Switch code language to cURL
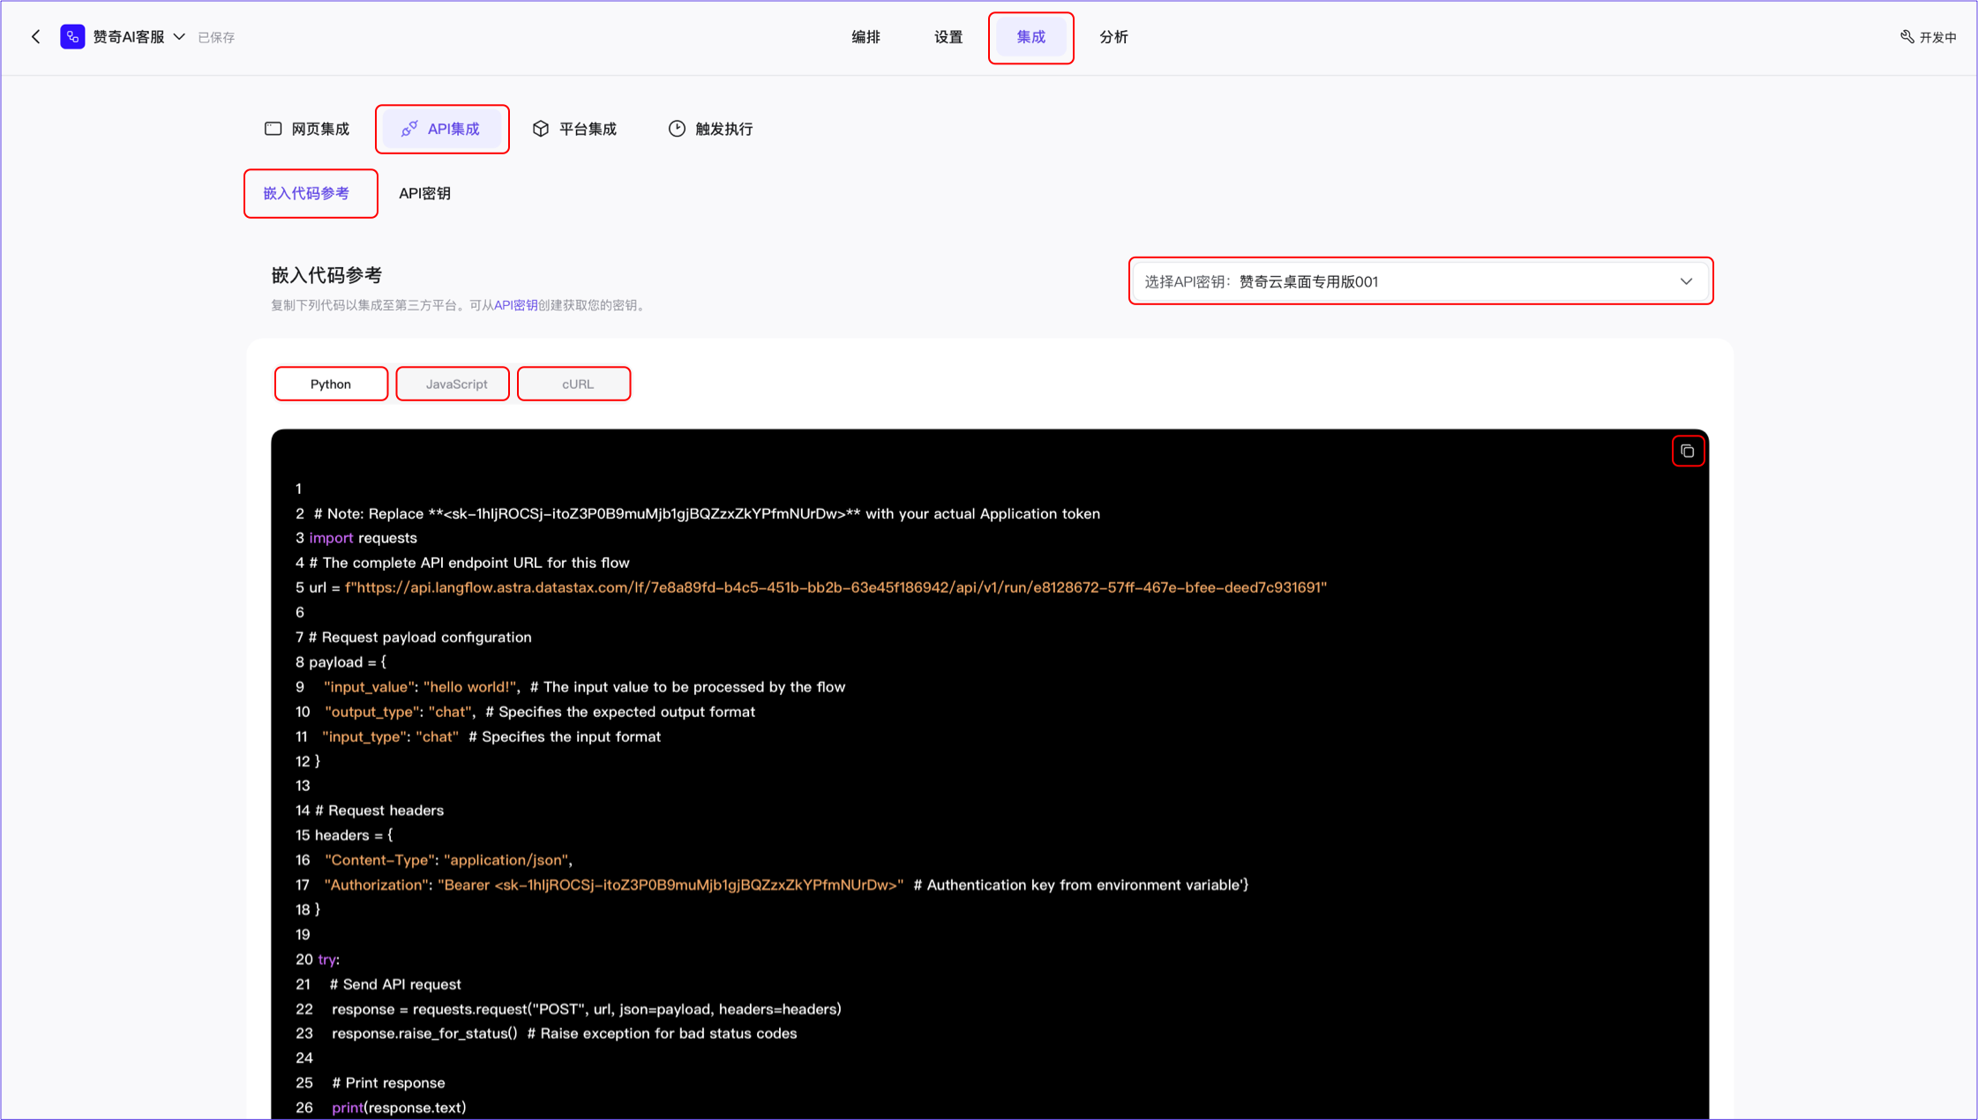This screenshot has height=1120, width=1978. click(577, 384)
